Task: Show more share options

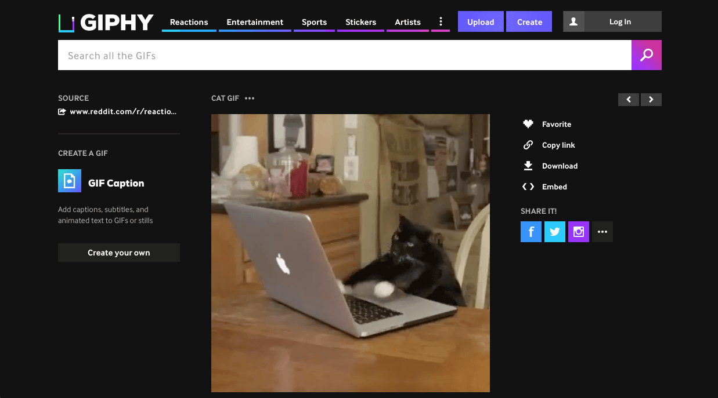Action: pyautogui.click(x=602, y=232)
